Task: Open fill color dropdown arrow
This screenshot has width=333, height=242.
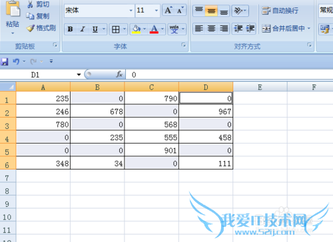Action: click(x=145, y=29)
